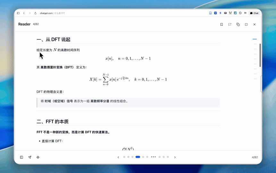Open the blue window-arrow extension icon
This screenshot has width=276, height=173.
[235, 13]
